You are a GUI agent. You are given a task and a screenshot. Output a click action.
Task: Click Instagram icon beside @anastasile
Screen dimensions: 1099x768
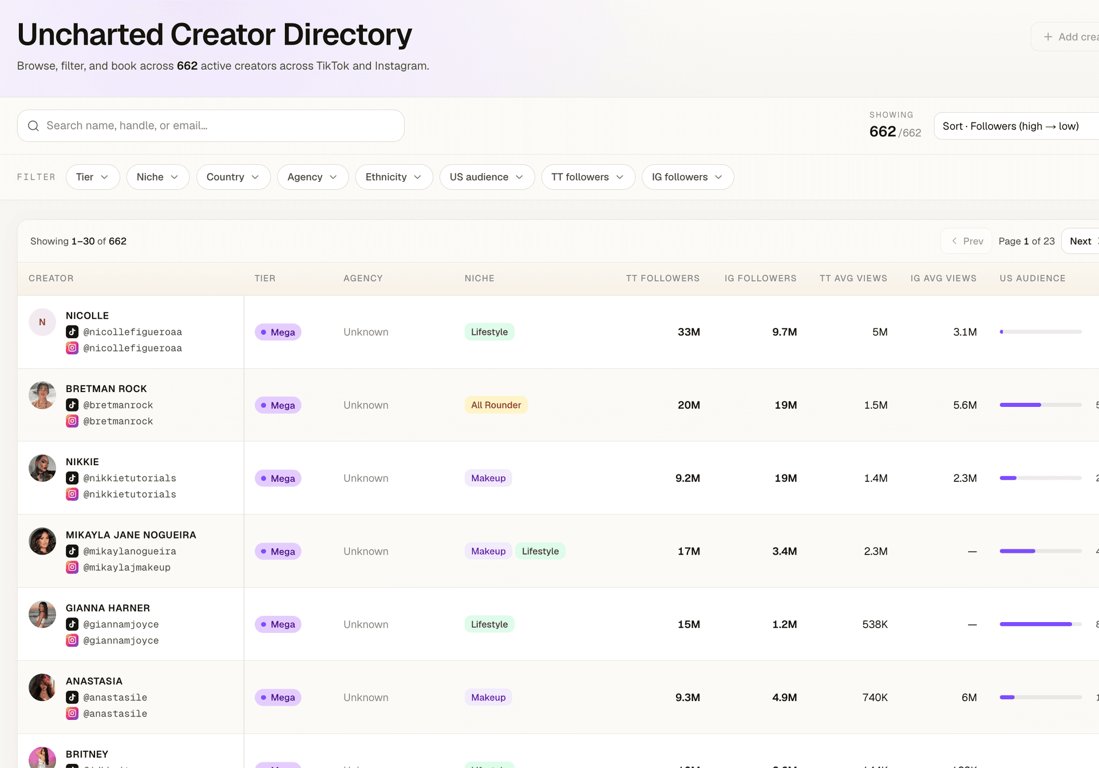click(72, 713)
